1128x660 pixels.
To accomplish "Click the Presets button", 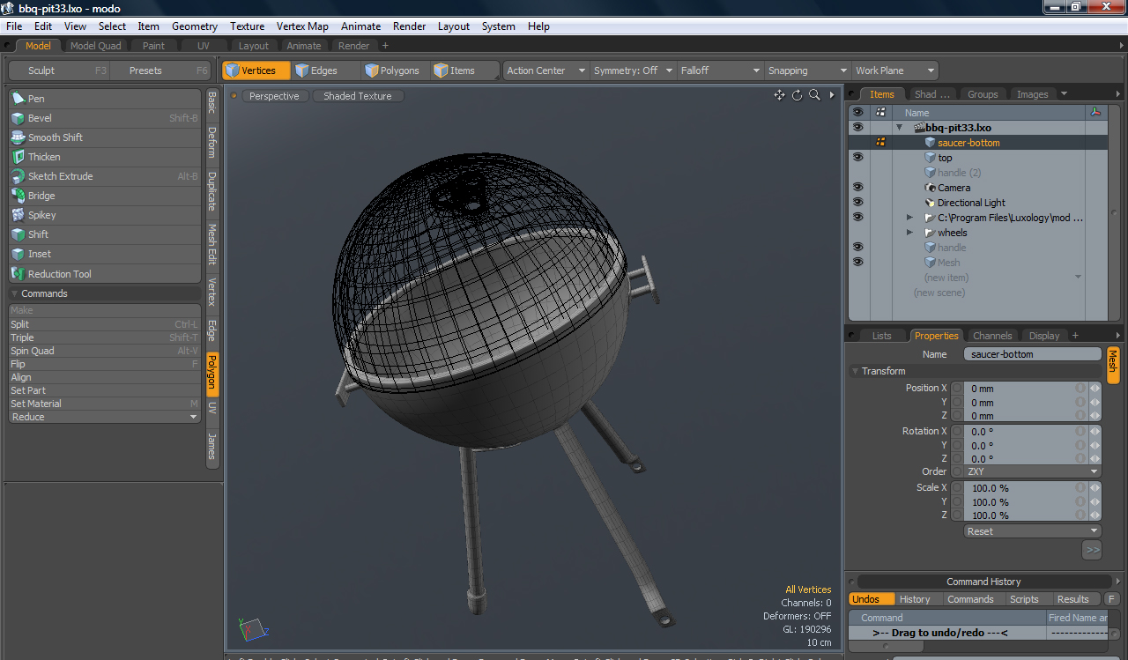I will pos(161,70).
